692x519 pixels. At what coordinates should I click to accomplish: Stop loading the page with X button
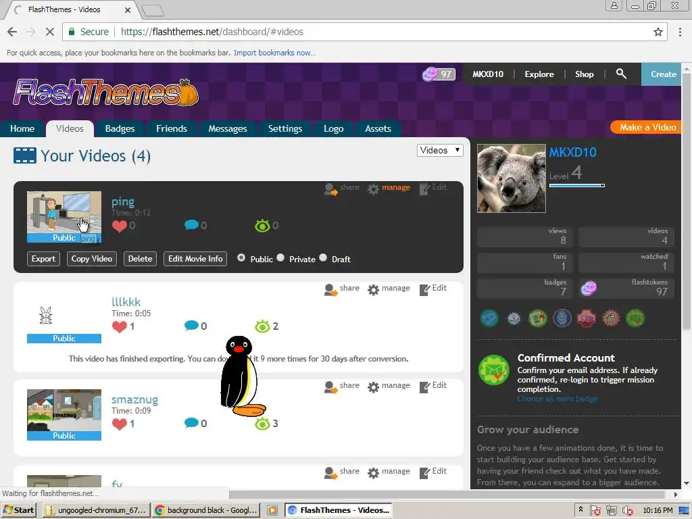pyautogui.click(x=50, y=32)
